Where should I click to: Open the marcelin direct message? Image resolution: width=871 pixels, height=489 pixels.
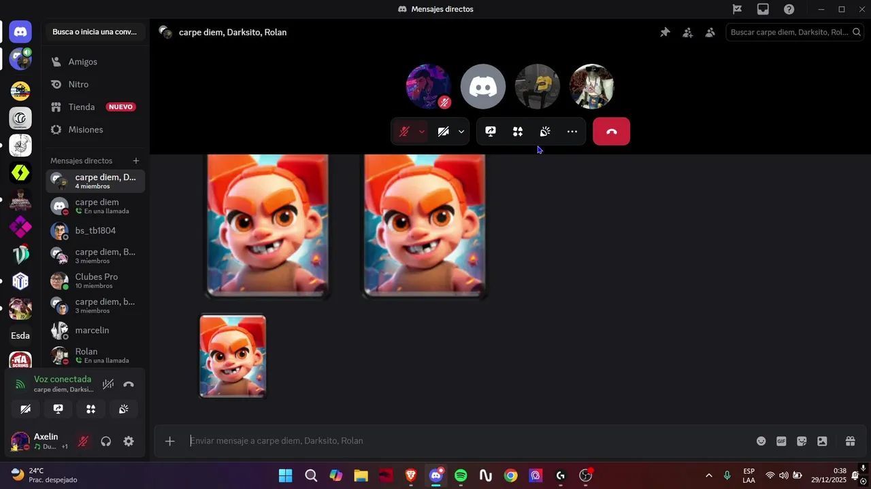pos(95,330)
